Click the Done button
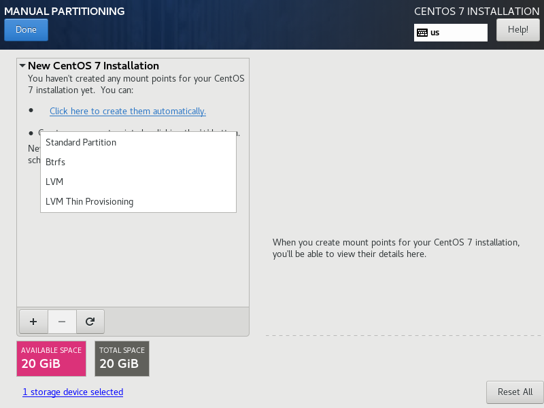 pyautogui.click(x=26, y=30)
